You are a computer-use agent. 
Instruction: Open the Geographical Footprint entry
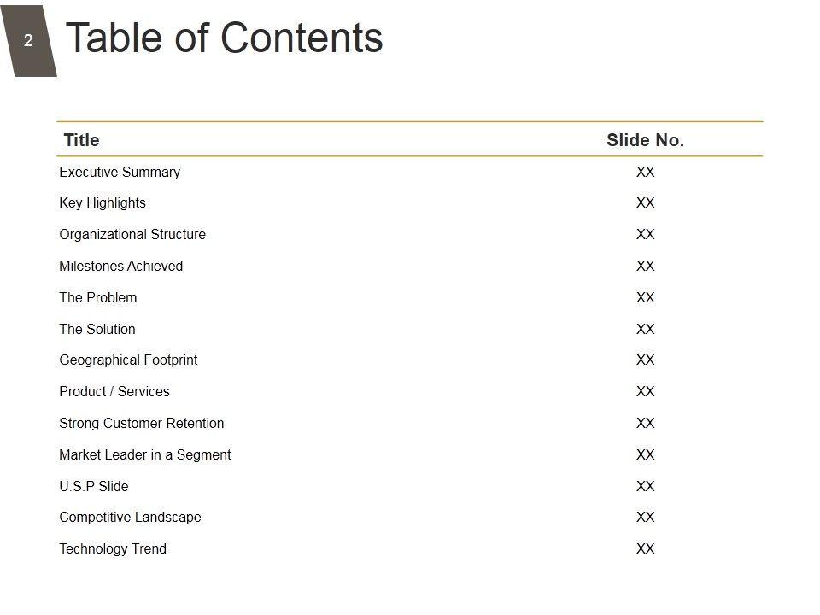pos(128,360)
